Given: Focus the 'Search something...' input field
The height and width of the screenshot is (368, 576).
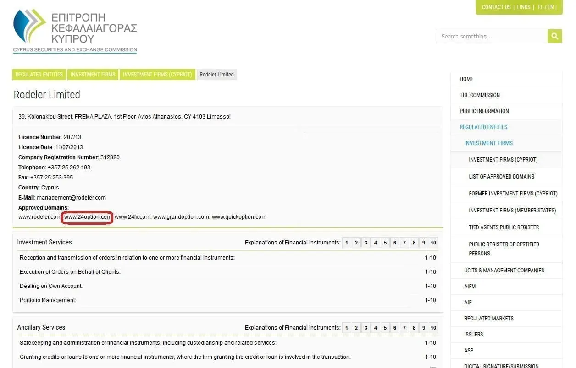Looking at the screenshot, I should 492,36.
